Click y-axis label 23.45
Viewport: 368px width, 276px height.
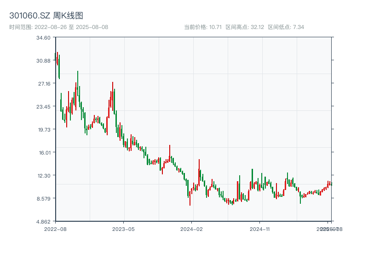[43, 107]
